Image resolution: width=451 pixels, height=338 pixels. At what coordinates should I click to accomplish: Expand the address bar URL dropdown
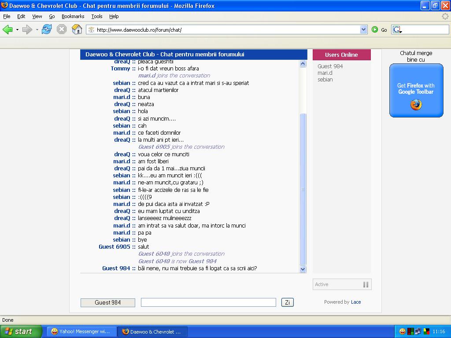(363, 29)
